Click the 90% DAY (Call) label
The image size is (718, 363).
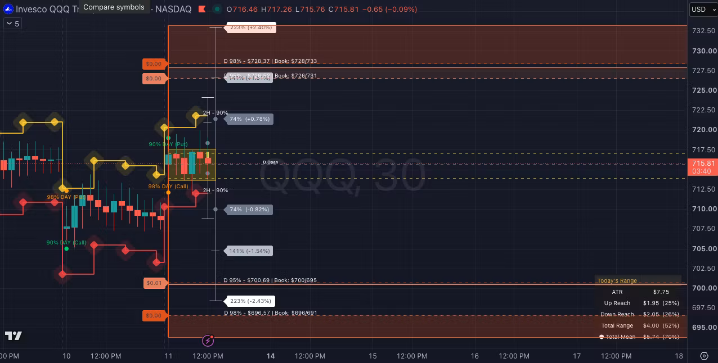point(66,242)
